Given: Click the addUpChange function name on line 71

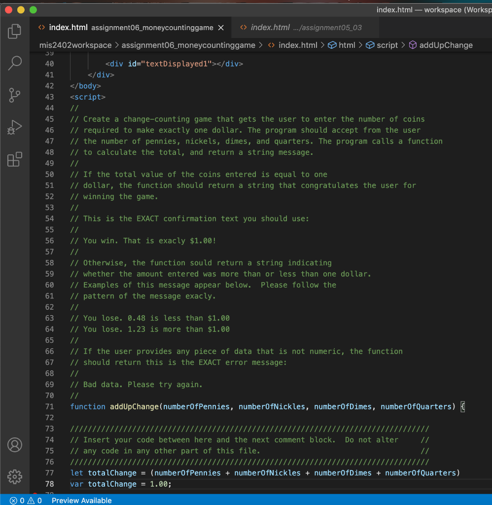Looking at the screenshot, I should click(x=134, y=406).
